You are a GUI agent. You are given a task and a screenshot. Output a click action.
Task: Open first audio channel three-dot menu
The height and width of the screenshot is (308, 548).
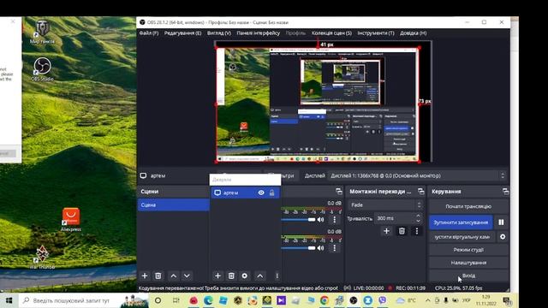point(335,220)
